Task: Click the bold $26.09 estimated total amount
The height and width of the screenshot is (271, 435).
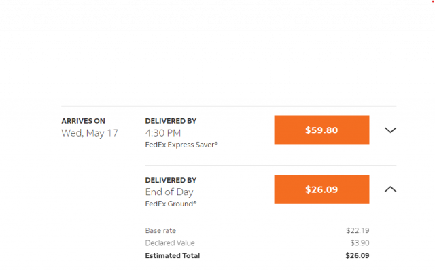Action: click(358, 255)
